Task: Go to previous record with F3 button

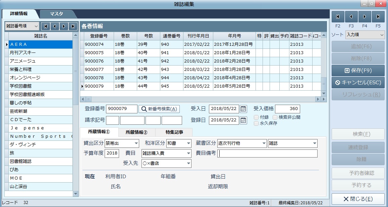Action: click(x=351, y=17)
